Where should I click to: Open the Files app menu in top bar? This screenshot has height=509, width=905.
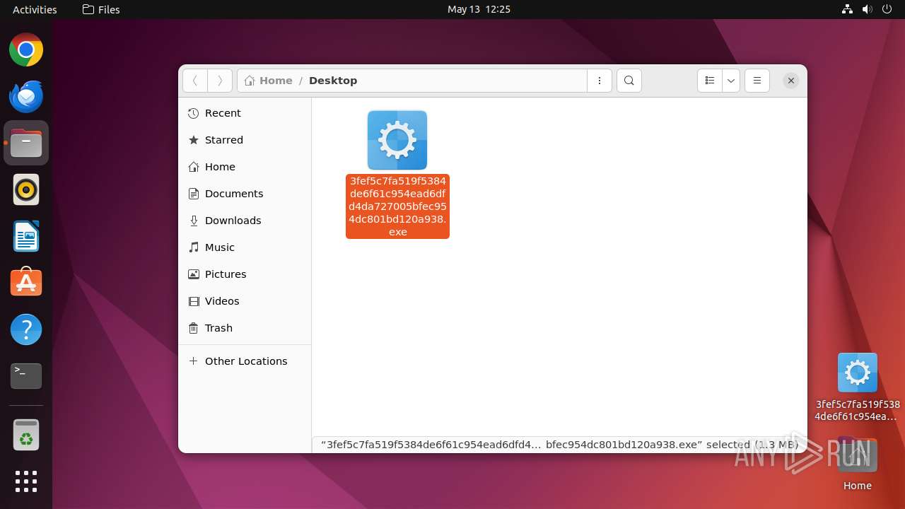[101, 9]
